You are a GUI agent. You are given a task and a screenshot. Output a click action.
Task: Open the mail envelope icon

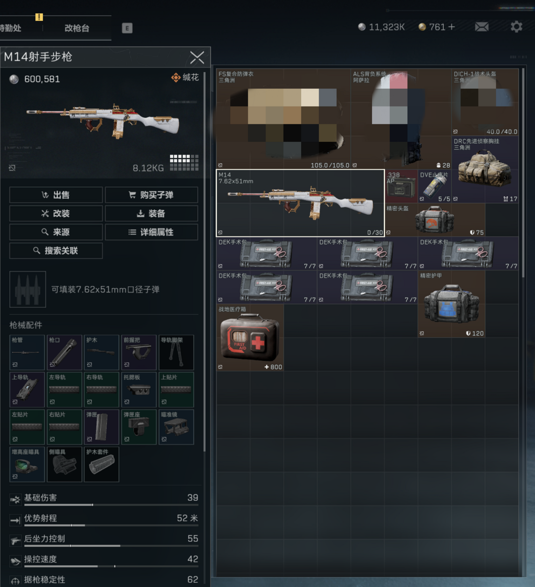point(481,27)
